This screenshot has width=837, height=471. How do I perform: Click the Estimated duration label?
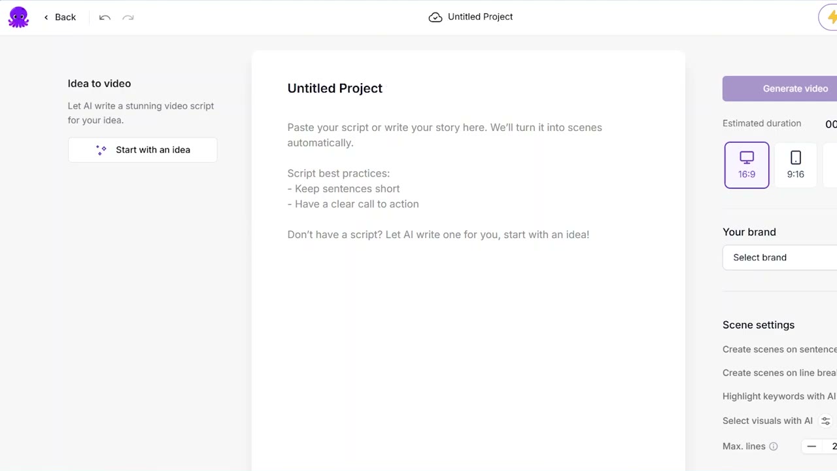click(762, 123)
